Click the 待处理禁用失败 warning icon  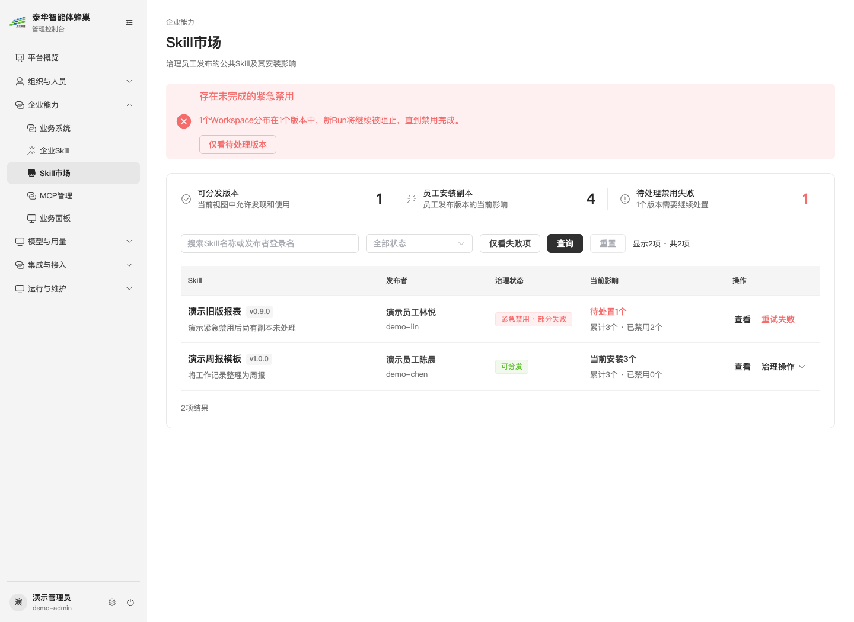coord(625,199)
